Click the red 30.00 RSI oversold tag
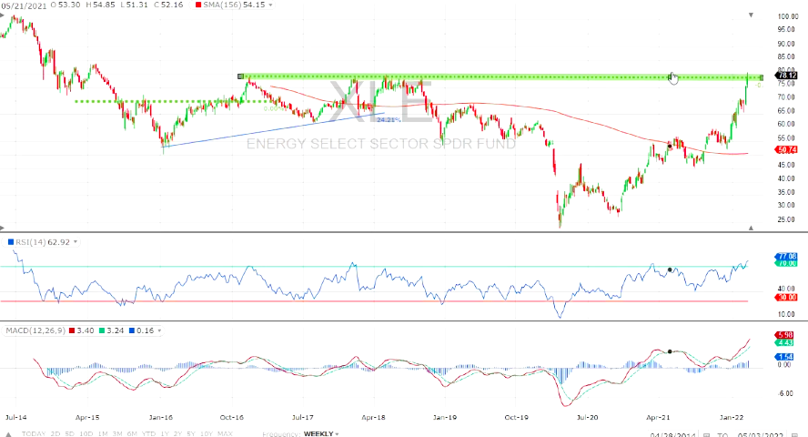The width and height of the screenshot is (808, 437). 786,298
